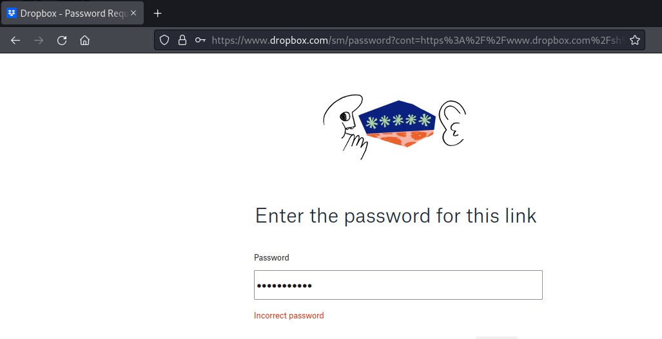662x339 pixels.
Task: Click inside the Password input field
Action: [x=398, y=285]
